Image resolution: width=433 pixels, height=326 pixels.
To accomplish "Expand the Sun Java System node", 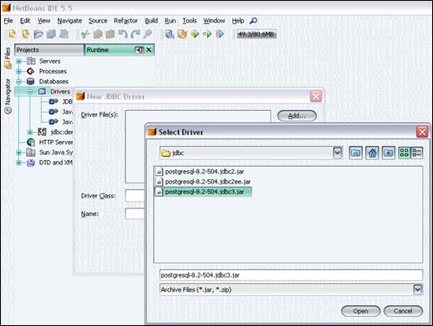I will tap(19, 153).
